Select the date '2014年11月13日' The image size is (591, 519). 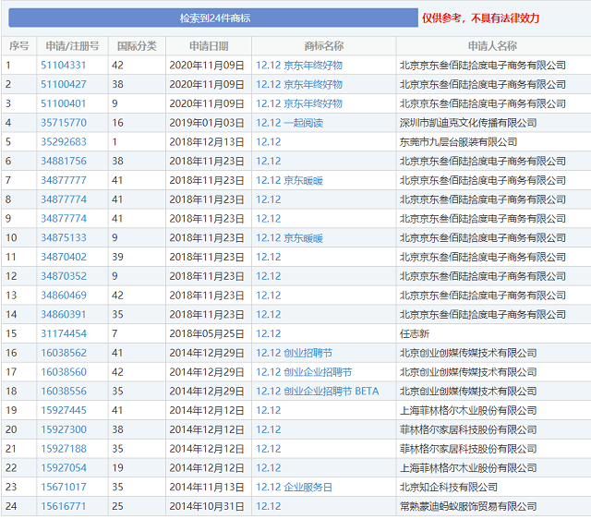(x=207, y=488)
